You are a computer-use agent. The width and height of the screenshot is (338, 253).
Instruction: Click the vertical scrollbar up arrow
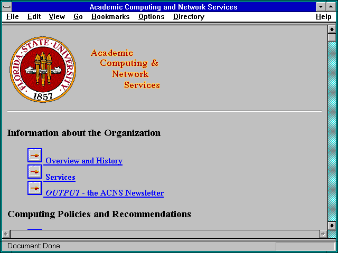[332, 30]
